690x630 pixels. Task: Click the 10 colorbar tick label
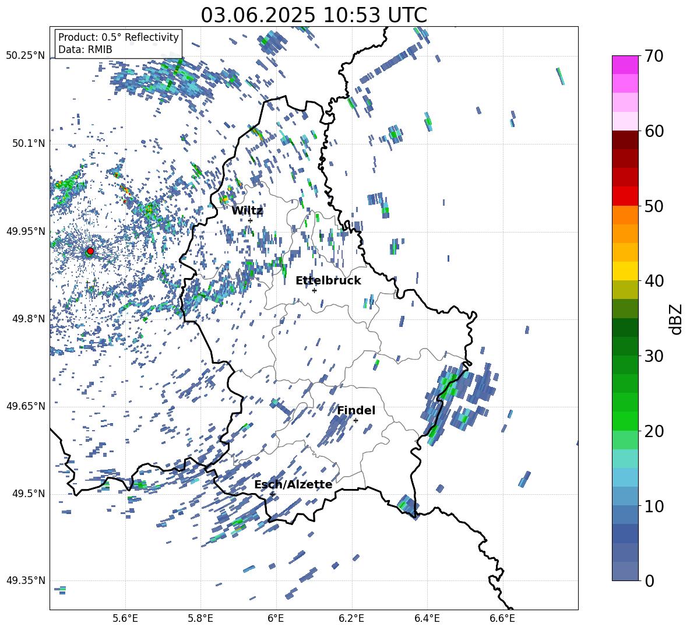coord(654,506)
